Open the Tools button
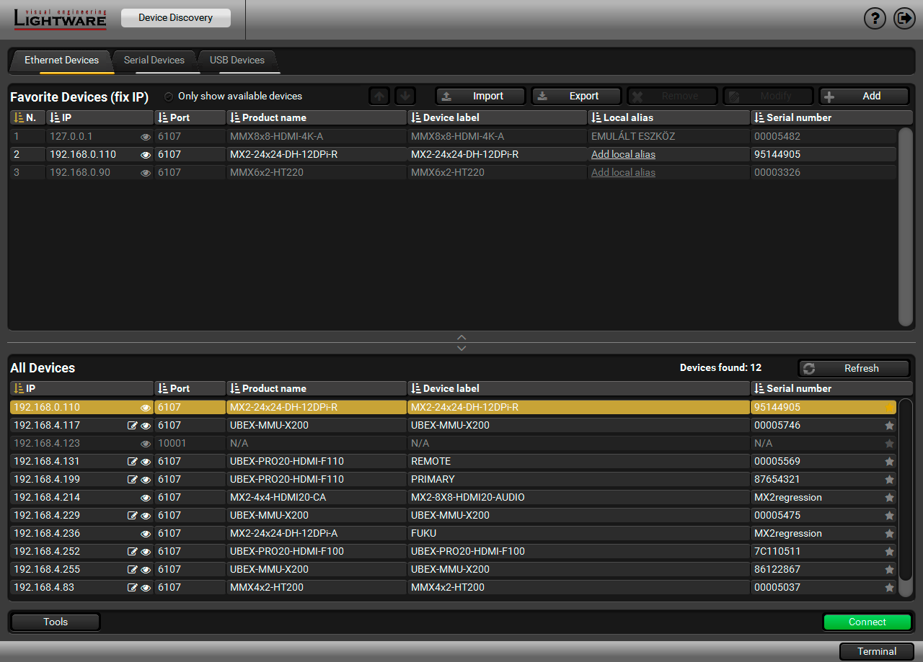The image size is (923, 662). pos(56,622)
